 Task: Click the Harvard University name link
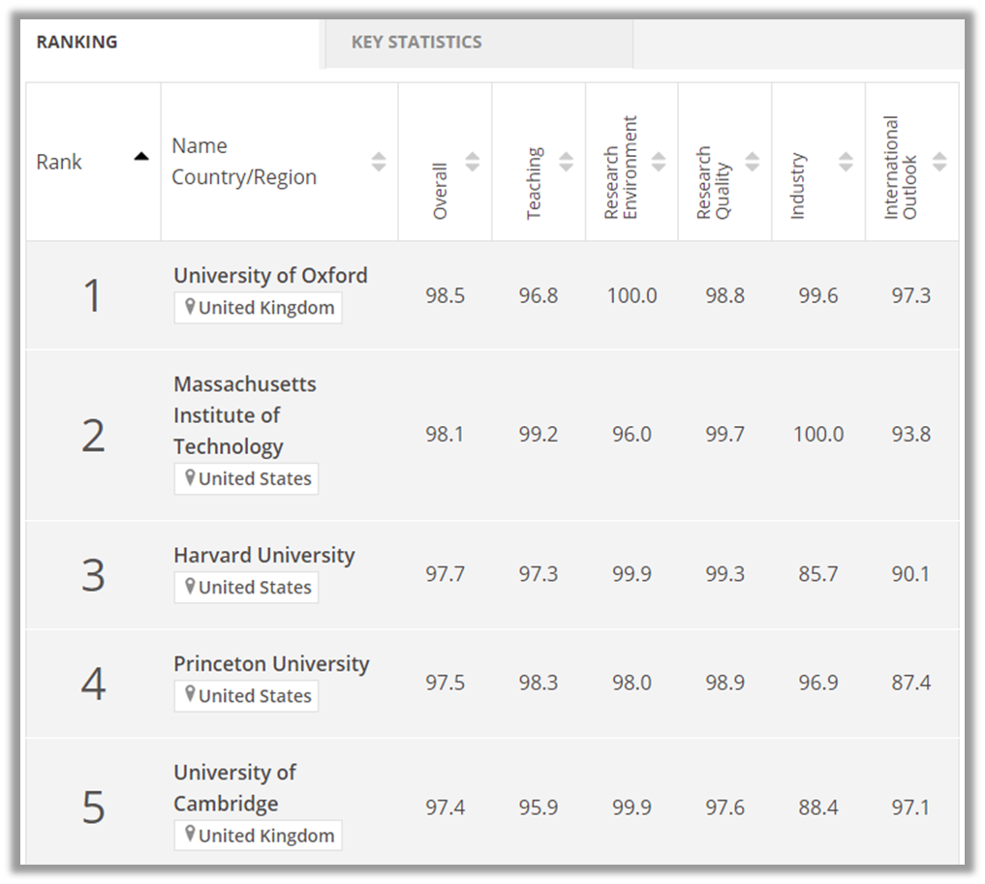(264, 555)
